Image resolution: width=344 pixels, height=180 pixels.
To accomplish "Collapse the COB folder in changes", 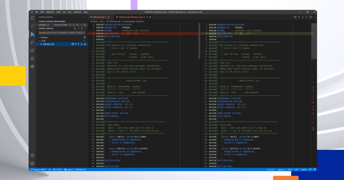I will coord(40,41).
